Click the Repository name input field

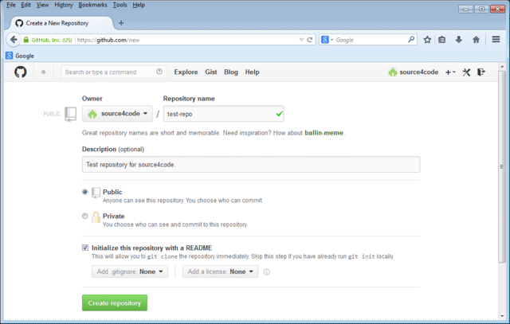point(223,114)
